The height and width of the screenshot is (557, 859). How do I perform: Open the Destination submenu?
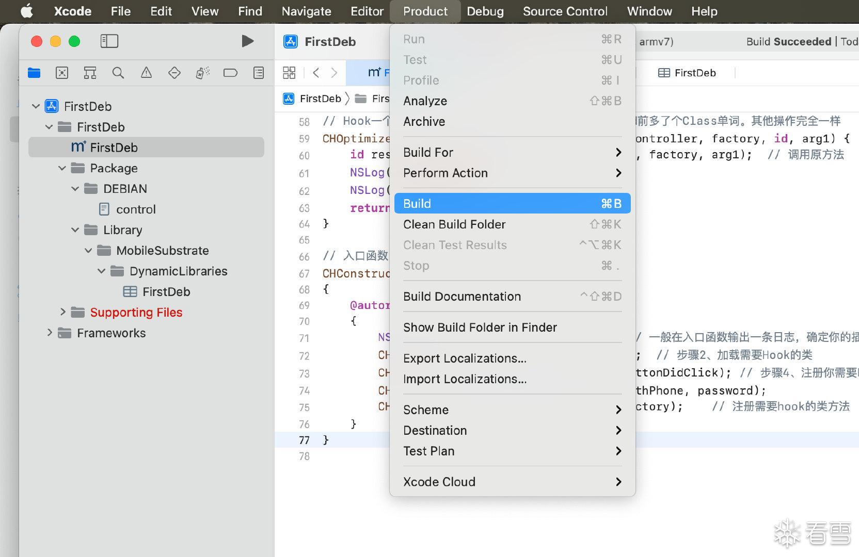(x=512, y=431)
